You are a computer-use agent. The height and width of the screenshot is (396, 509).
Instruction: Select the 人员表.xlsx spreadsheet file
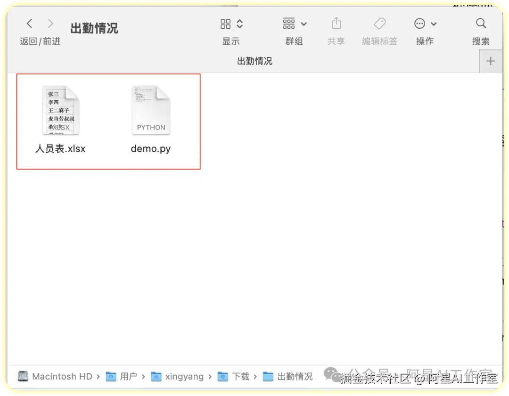click(60, 109)
